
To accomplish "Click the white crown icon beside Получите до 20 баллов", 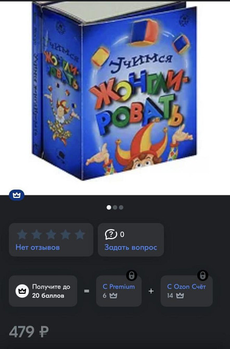I will tap(22, 291).
